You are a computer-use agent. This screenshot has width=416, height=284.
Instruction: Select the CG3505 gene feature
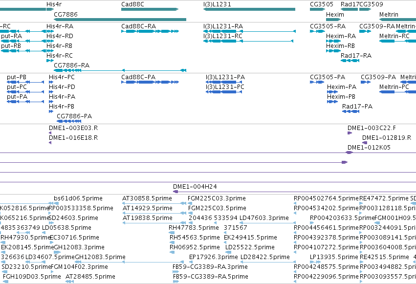point(318,9)
